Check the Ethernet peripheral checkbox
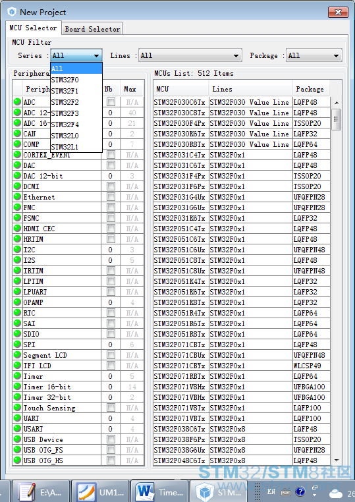 111,197
